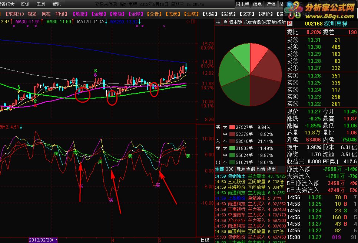Switch to the 龙虎看盘 tab
This screenshot has width=358, height=243.
click(264, 22)
